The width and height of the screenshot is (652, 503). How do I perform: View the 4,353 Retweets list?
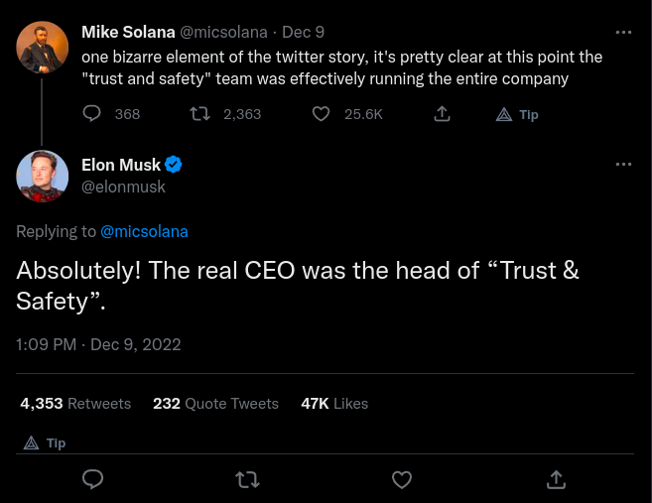(x=75, y=404)
